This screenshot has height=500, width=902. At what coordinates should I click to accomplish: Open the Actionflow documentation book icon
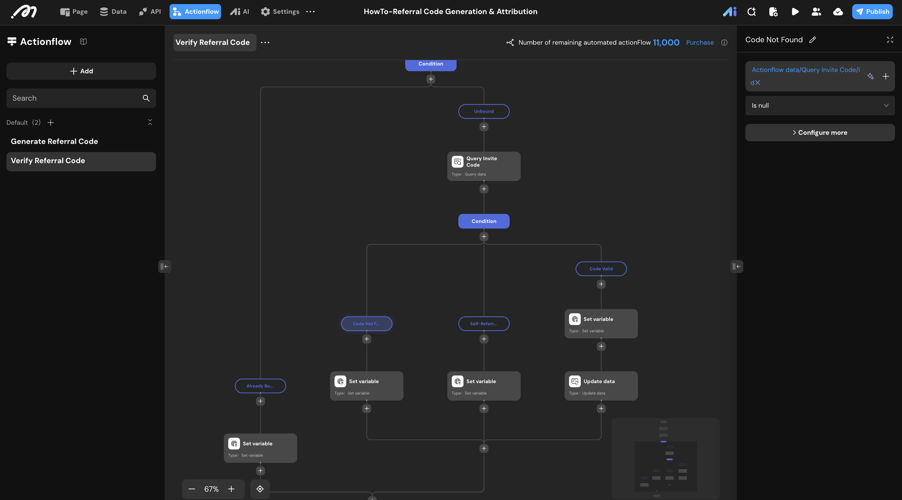[83, 42]
